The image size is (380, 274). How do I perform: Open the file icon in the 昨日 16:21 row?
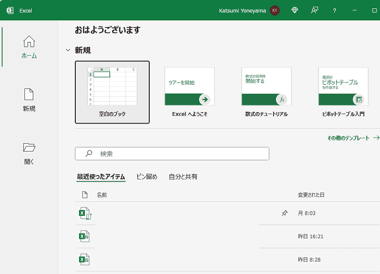[x=84, y=236]
